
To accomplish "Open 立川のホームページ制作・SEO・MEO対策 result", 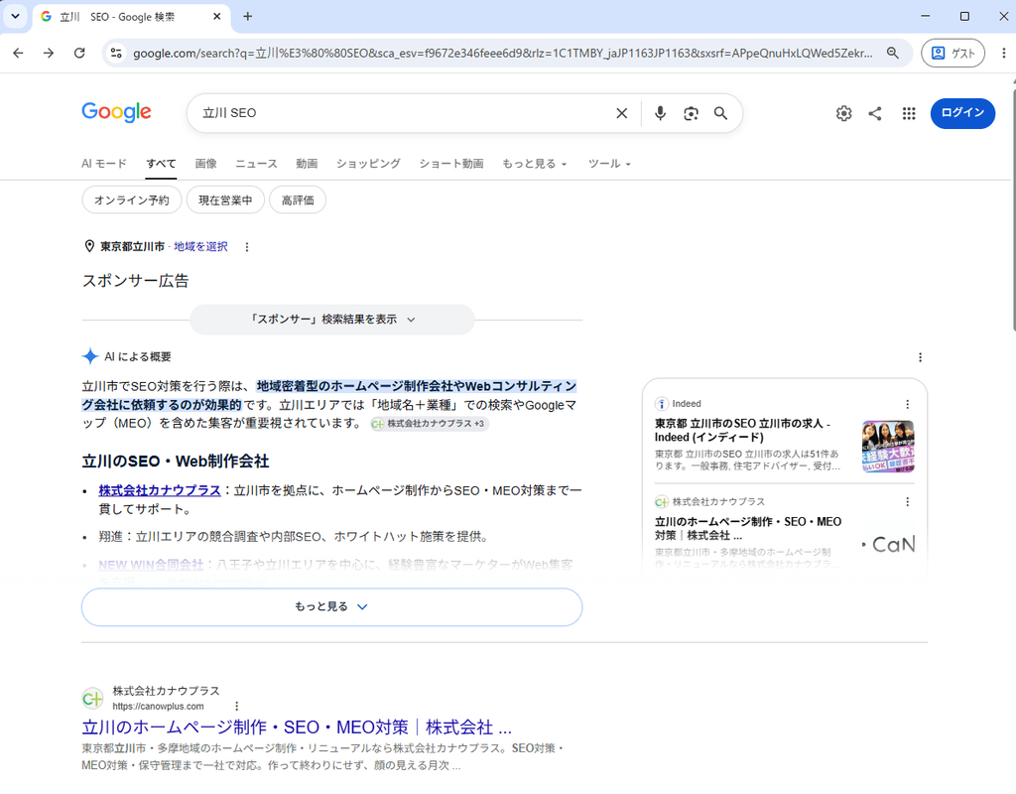I will [297, 727].
